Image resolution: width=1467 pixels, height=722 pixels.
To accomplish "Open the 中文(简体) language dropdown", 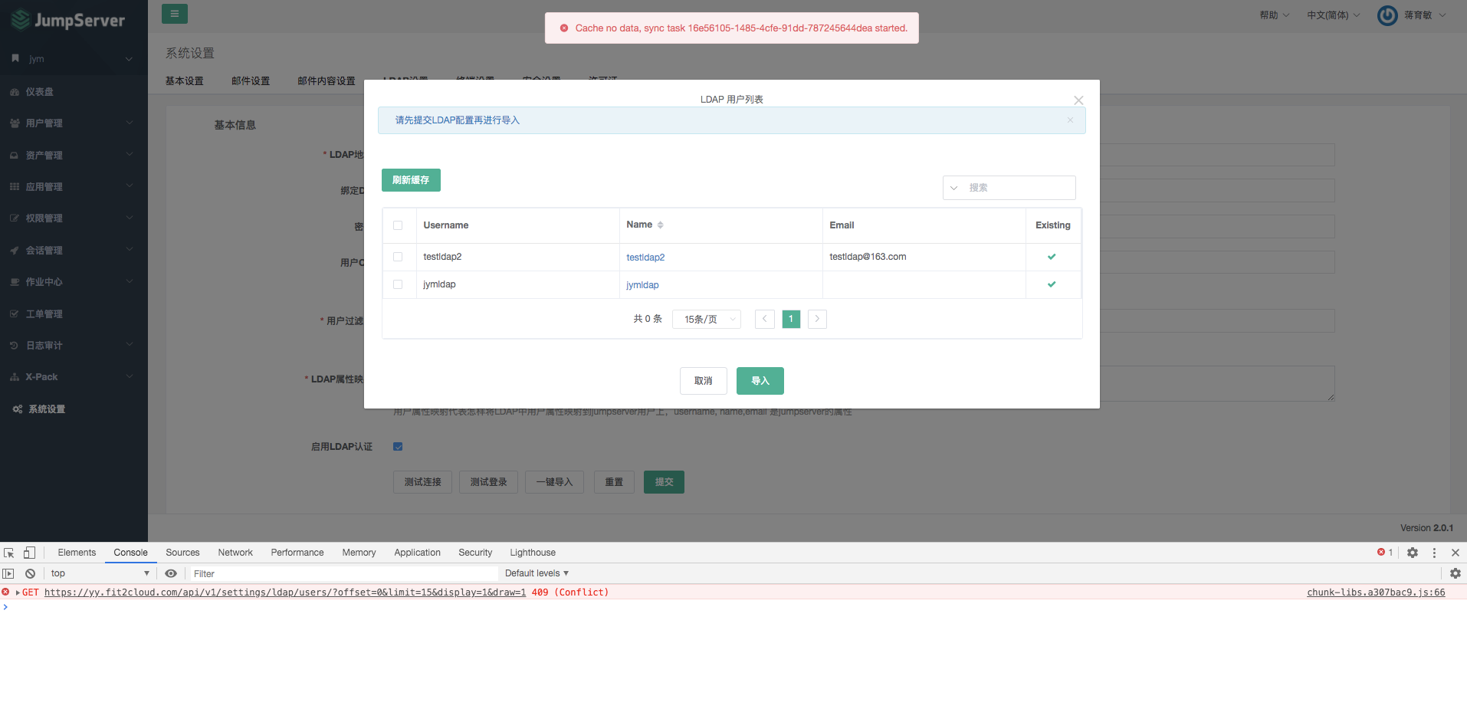I will pyautogui.click(x=1334, y=15).
